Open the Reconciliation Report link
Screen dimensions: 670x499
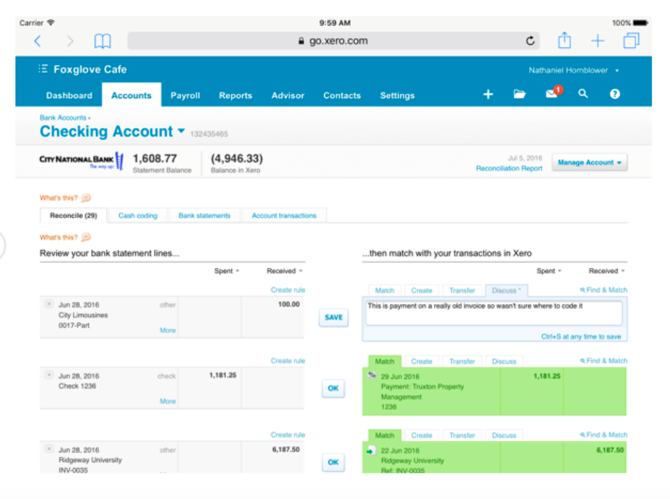pos(509,168)
